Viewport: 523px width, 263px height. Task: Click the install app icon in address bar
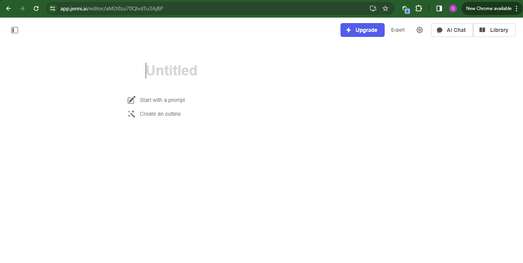[x=373, y=8]
